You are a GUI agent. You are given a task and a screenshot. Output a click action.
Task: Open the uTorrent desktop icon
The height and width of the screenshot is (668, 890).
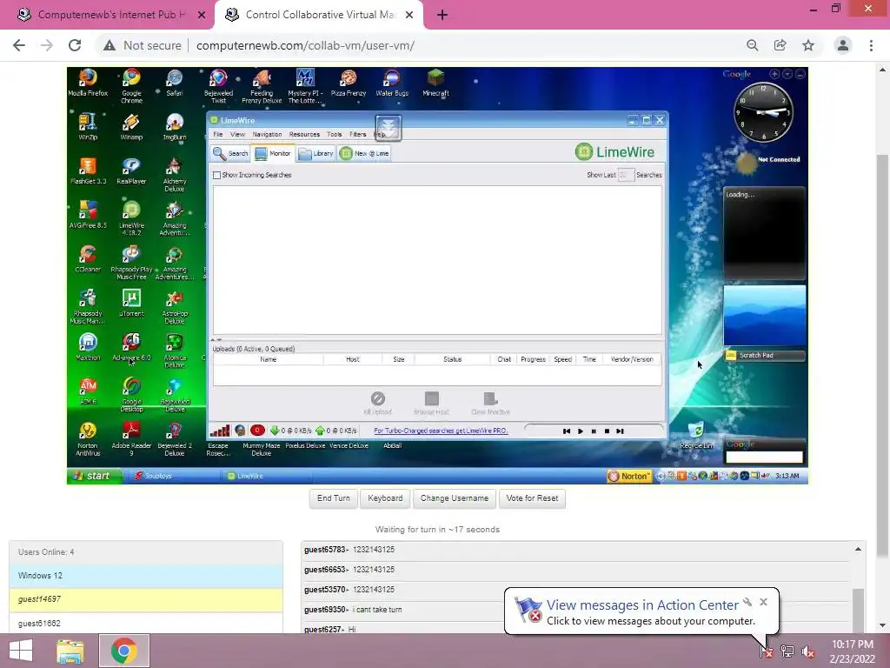[x=132, y=303]
